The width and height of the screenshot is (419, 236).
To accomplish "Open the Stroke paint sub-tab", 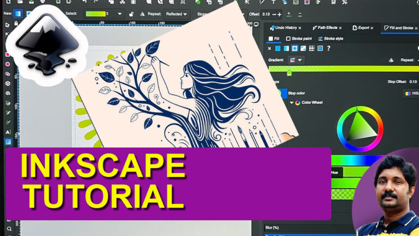I will (299, 39).
